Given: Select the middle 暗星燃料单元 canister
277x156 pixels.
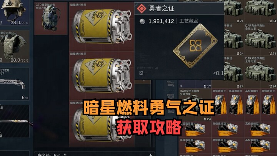Looking at the screenshot, I should 102,76.
